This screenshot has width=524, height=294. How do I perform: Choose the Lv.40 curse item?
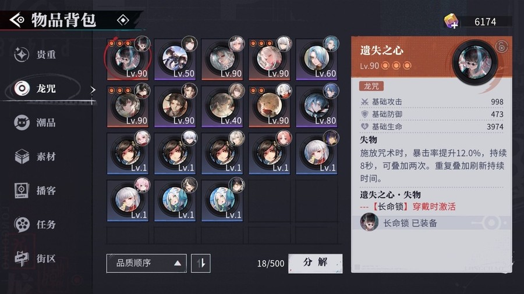[222, 106]
